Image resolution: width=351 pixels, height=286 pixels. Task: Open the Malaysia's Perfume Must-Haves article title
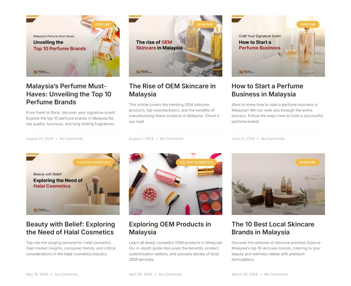pos(69,94)
